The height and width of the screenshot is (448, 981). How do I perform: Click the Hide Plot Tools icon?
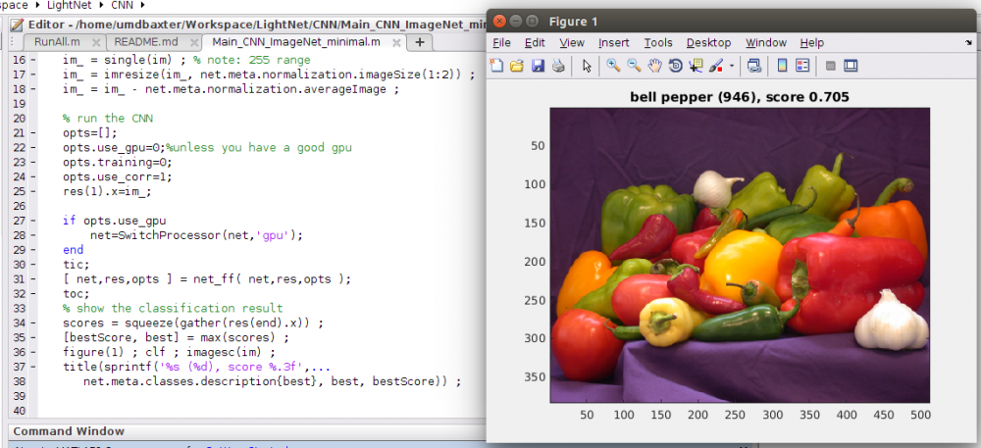pyautogui.click(x=830, y=66)
